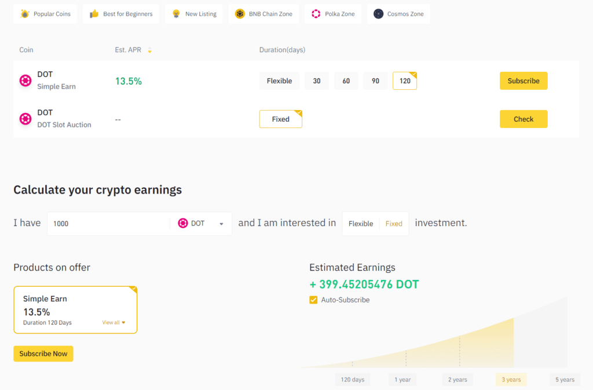Click the BNB Chain Zone logo icon

(x=240, y=14)
